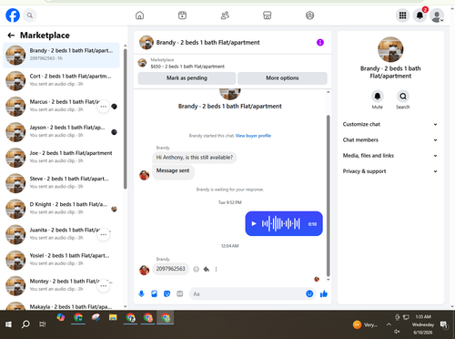Open File Explorer from the taskbar

click(113, 318)
